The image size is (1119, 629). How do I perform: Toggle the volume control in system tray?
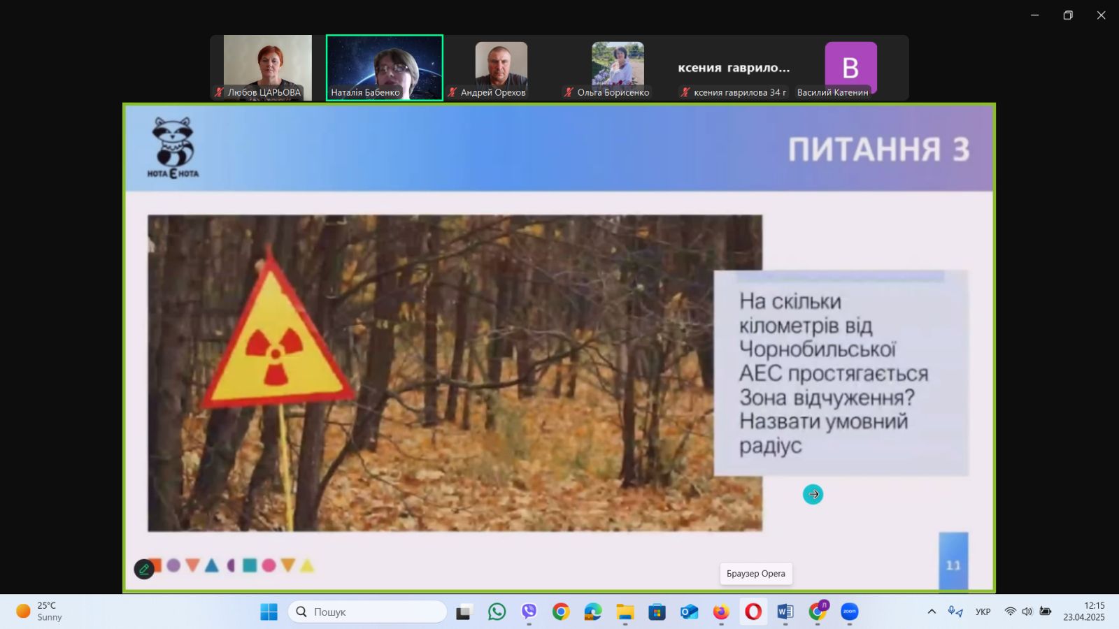click(x=1027, y=612)
